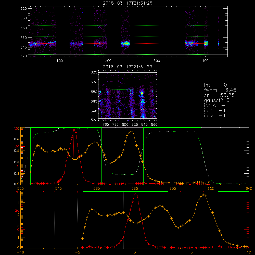This screenshot has height=255, width=255.
Task: Click y-axis label 620 of the top spectrogram
Action: click(x=23, y=8)
